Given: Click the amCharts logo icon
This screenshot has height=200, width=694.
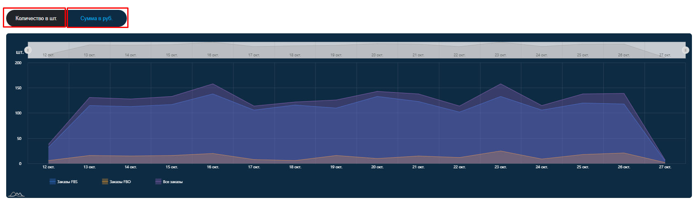Looking at the screenshot, I should (17, 194).
